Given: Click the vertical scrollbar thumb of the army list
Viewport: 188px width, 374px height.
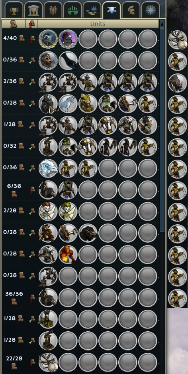Looking at the screenshot, I should click(162, 130).
